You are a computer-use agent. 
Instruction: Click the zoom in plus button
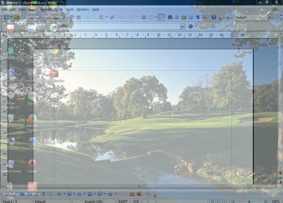pyautogui.click(x=266, y=201)
